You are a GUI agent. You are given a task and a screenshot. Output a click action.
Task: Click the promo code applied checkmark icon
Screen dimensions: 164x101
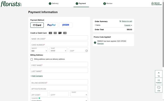coord(95,42)
